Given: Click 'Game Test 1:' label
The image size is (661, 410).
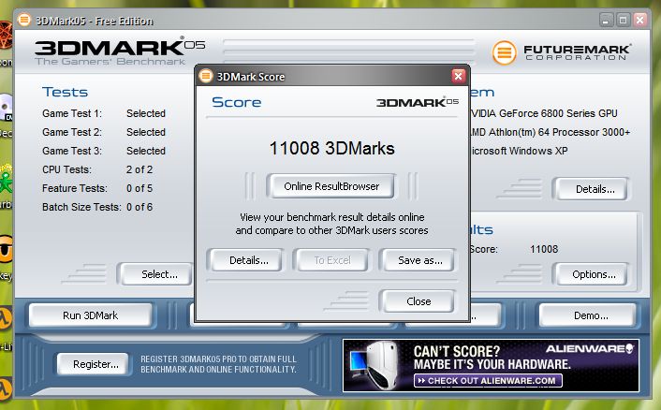Looking at the screenshot, I should [72, 113].
